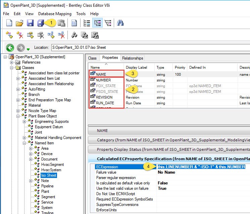Open the File menu
250x214 pixels.
pyautogui.click(x=6, y=14)
